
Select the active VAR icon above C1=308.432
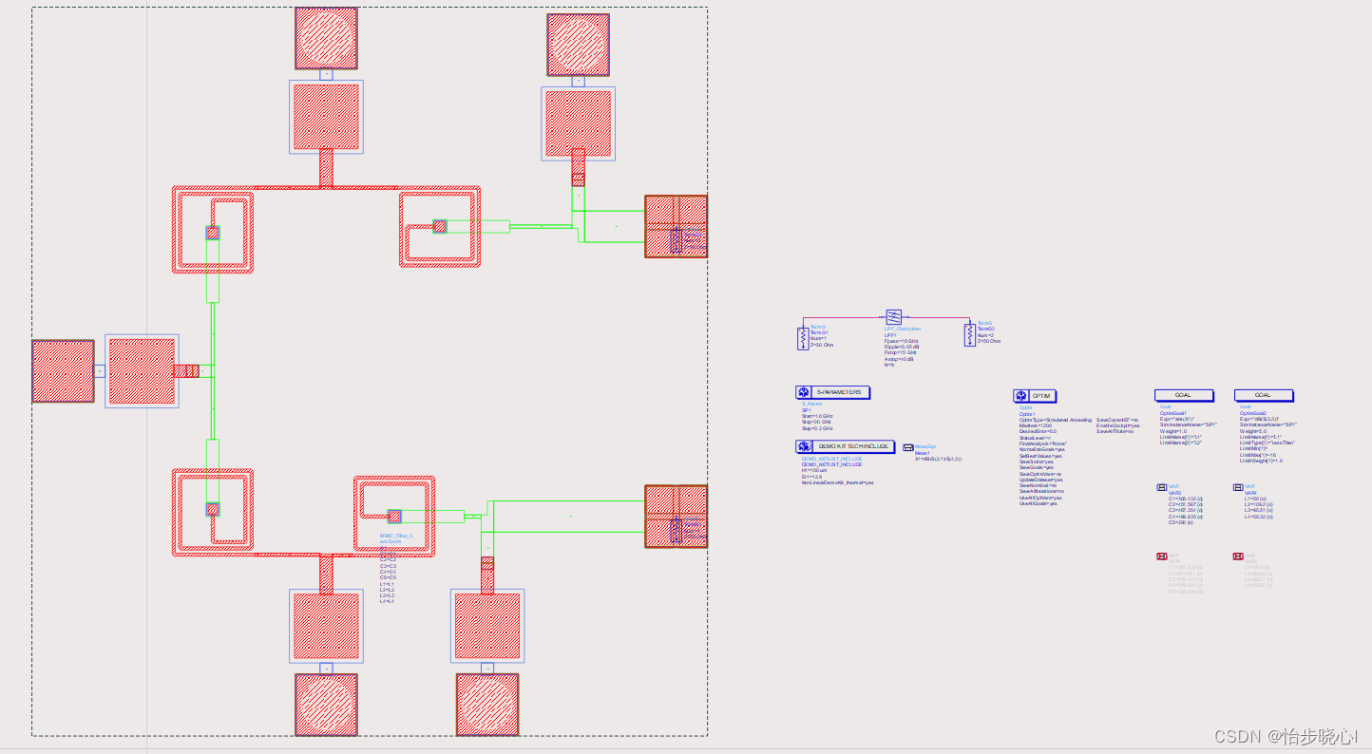[x=1162, y=487]
